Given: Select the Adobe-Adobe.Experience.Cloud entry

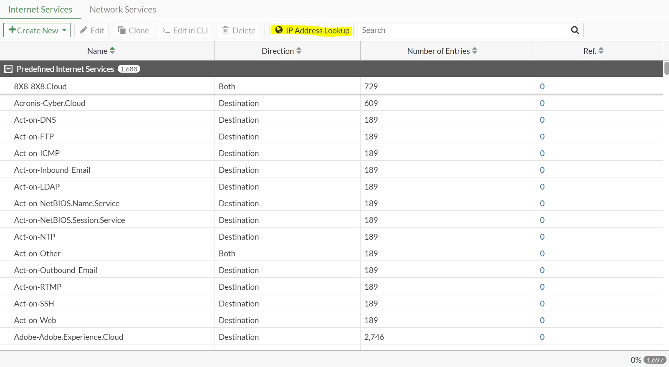Looking at the screenshot, I should (x=68, y=337).
